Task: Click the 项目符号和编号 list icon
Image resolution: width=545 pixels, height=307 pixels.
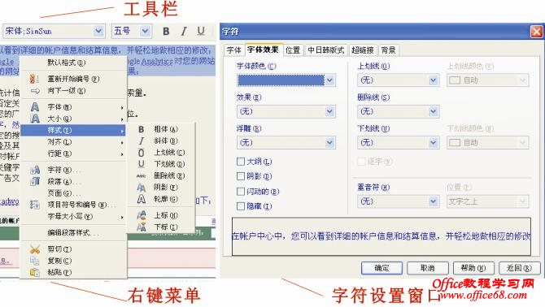Action: (x=35, y=205)
